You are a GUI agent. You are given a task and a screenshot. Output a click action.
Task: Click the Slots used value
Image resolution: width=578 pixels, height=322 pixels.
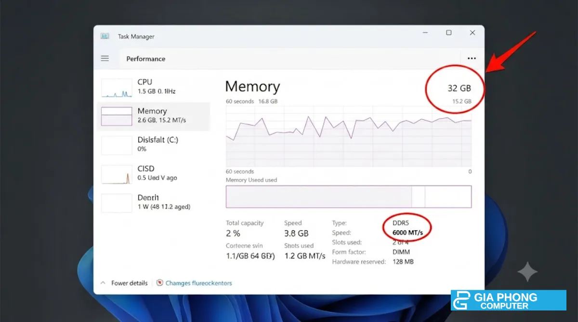401,242
